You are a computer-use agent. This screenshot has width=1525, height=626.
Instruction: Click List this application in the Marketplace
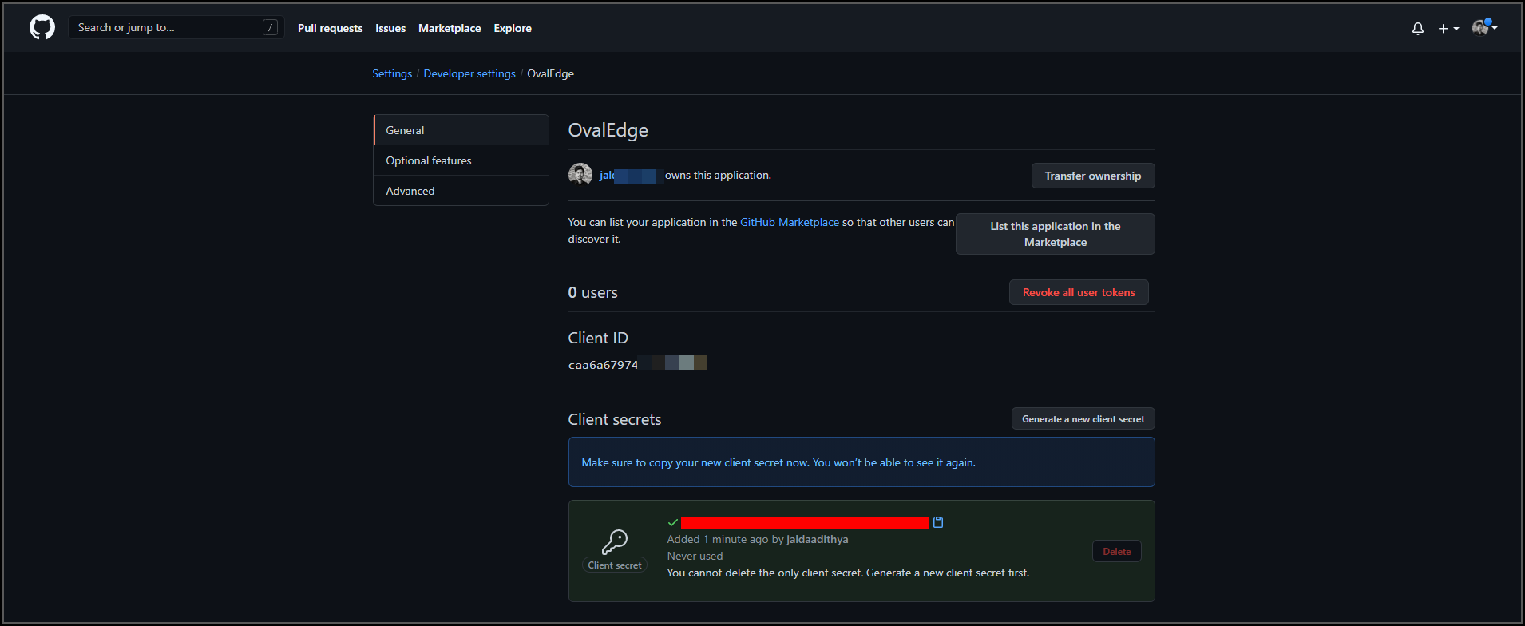[x=1056, y=234]
